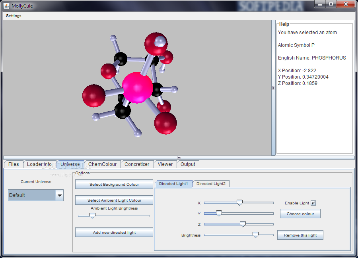
Task: Click the 'Y Position: 0.34720004' text
Action: coord(303,77)
